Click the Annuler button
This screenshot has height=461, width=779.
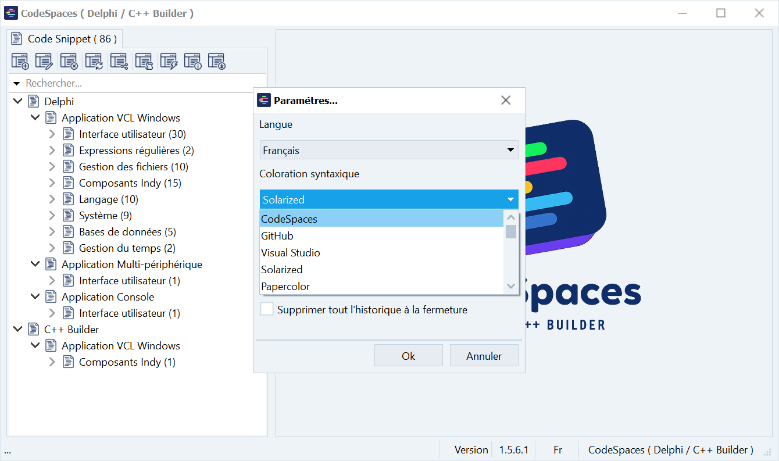(484, 356)
